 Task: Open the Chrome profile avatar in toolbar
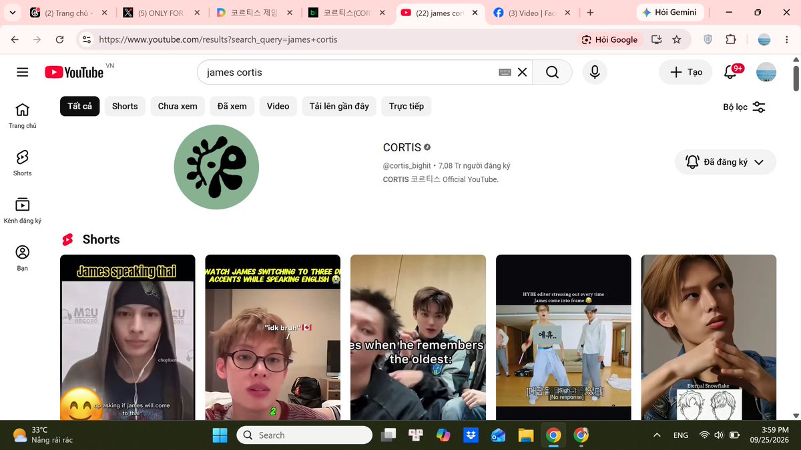pos(764,39)
